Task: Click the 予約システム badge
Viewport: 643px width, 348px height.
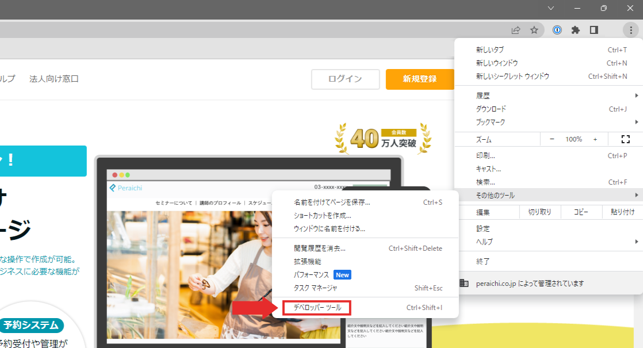Action: click(x=32, y=325)
